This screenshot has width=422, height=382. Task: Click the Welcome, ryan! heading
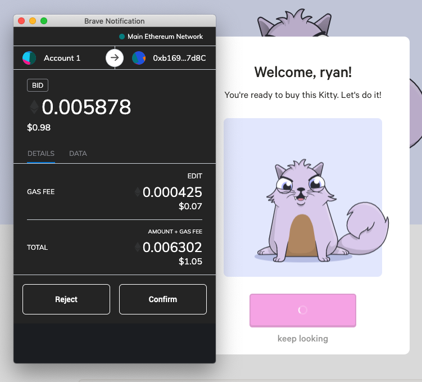click(303, 72)
